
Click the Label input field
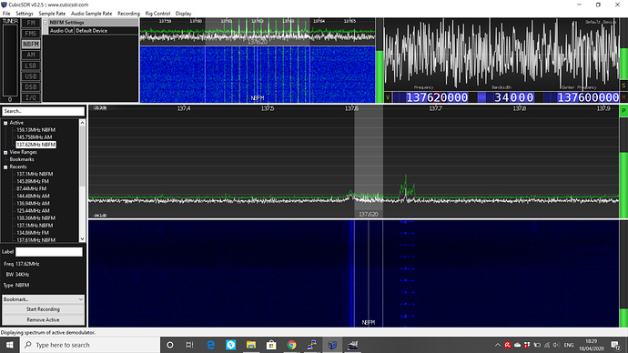pos(48,251)
